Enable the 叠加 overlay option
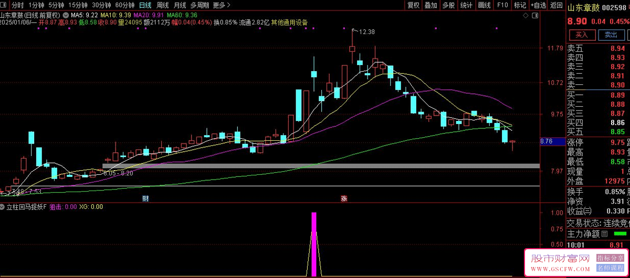This screenshot has width=630, height=278. [430, 5]
